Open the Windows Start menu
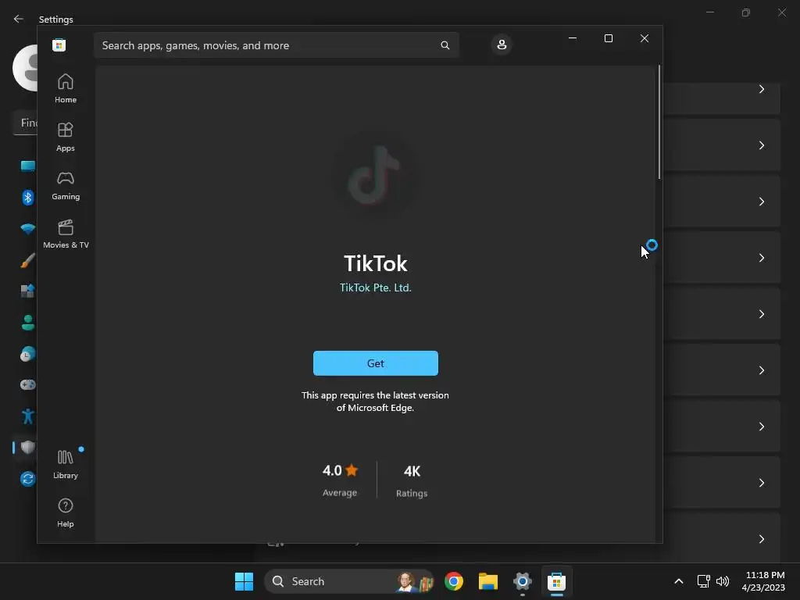 tap(244, 581)
